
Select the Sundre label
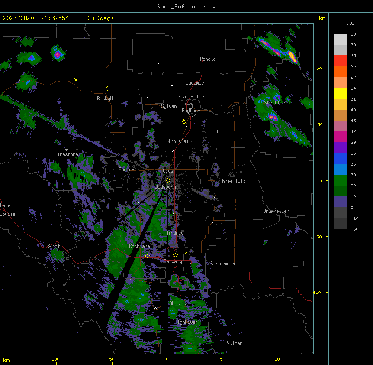click(x=126, y=169)
